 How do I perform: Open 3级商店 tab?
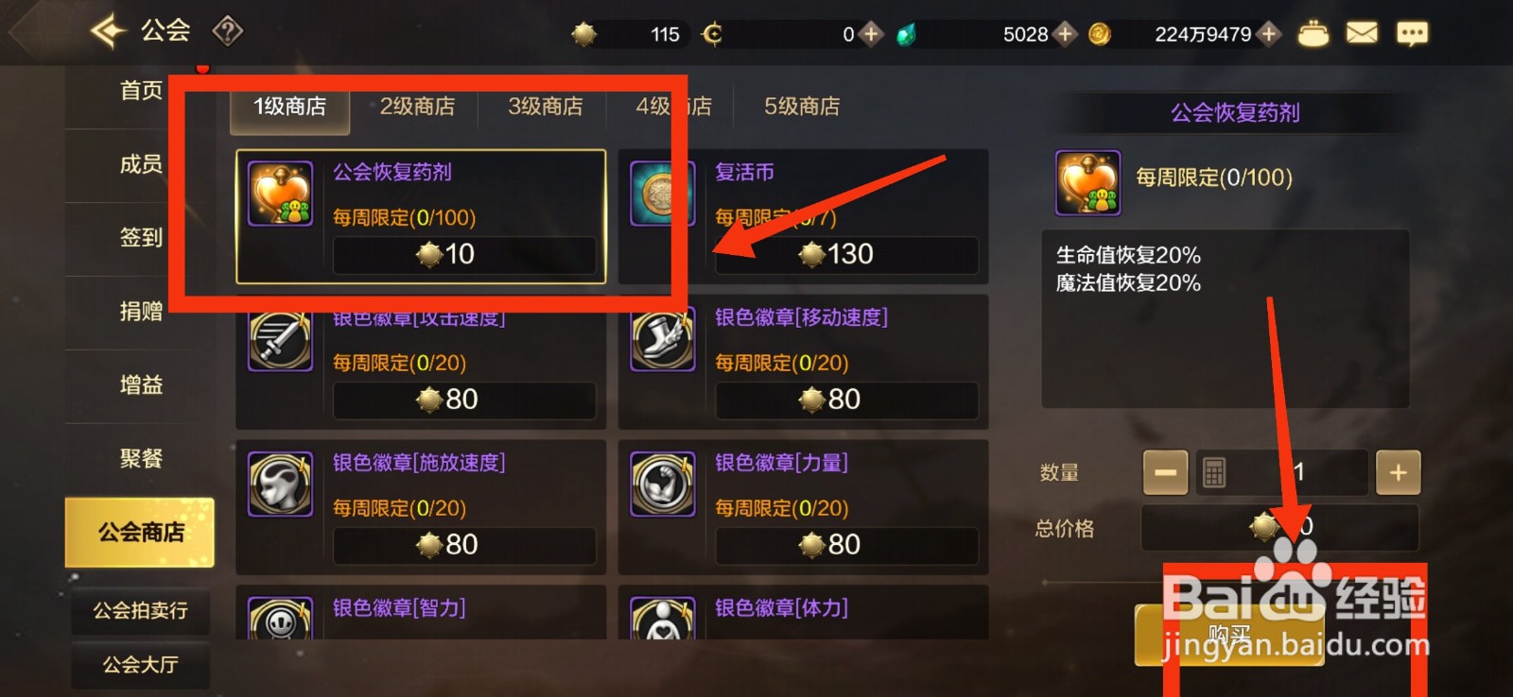[546, 107]
